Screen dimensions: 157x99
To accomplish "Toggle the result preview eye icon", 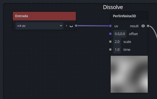I will point(143,26).
